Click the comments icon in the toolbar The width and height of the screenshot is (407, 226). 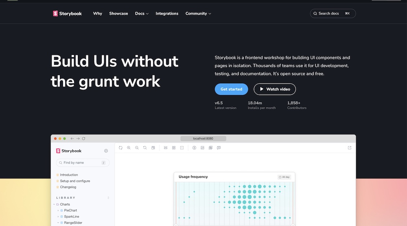tap(219, 148)
